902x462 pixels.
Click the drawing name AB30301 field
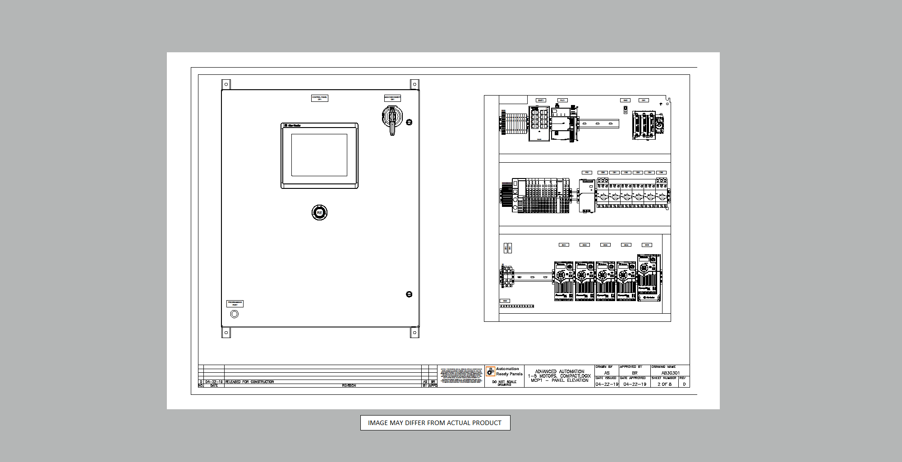pyautogui.click(x=670, y=373)
